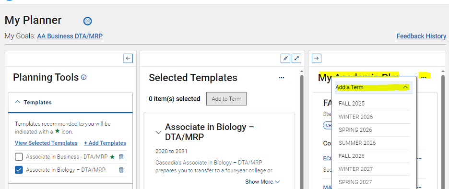Click the + Add Templates link

click(105, 143)
